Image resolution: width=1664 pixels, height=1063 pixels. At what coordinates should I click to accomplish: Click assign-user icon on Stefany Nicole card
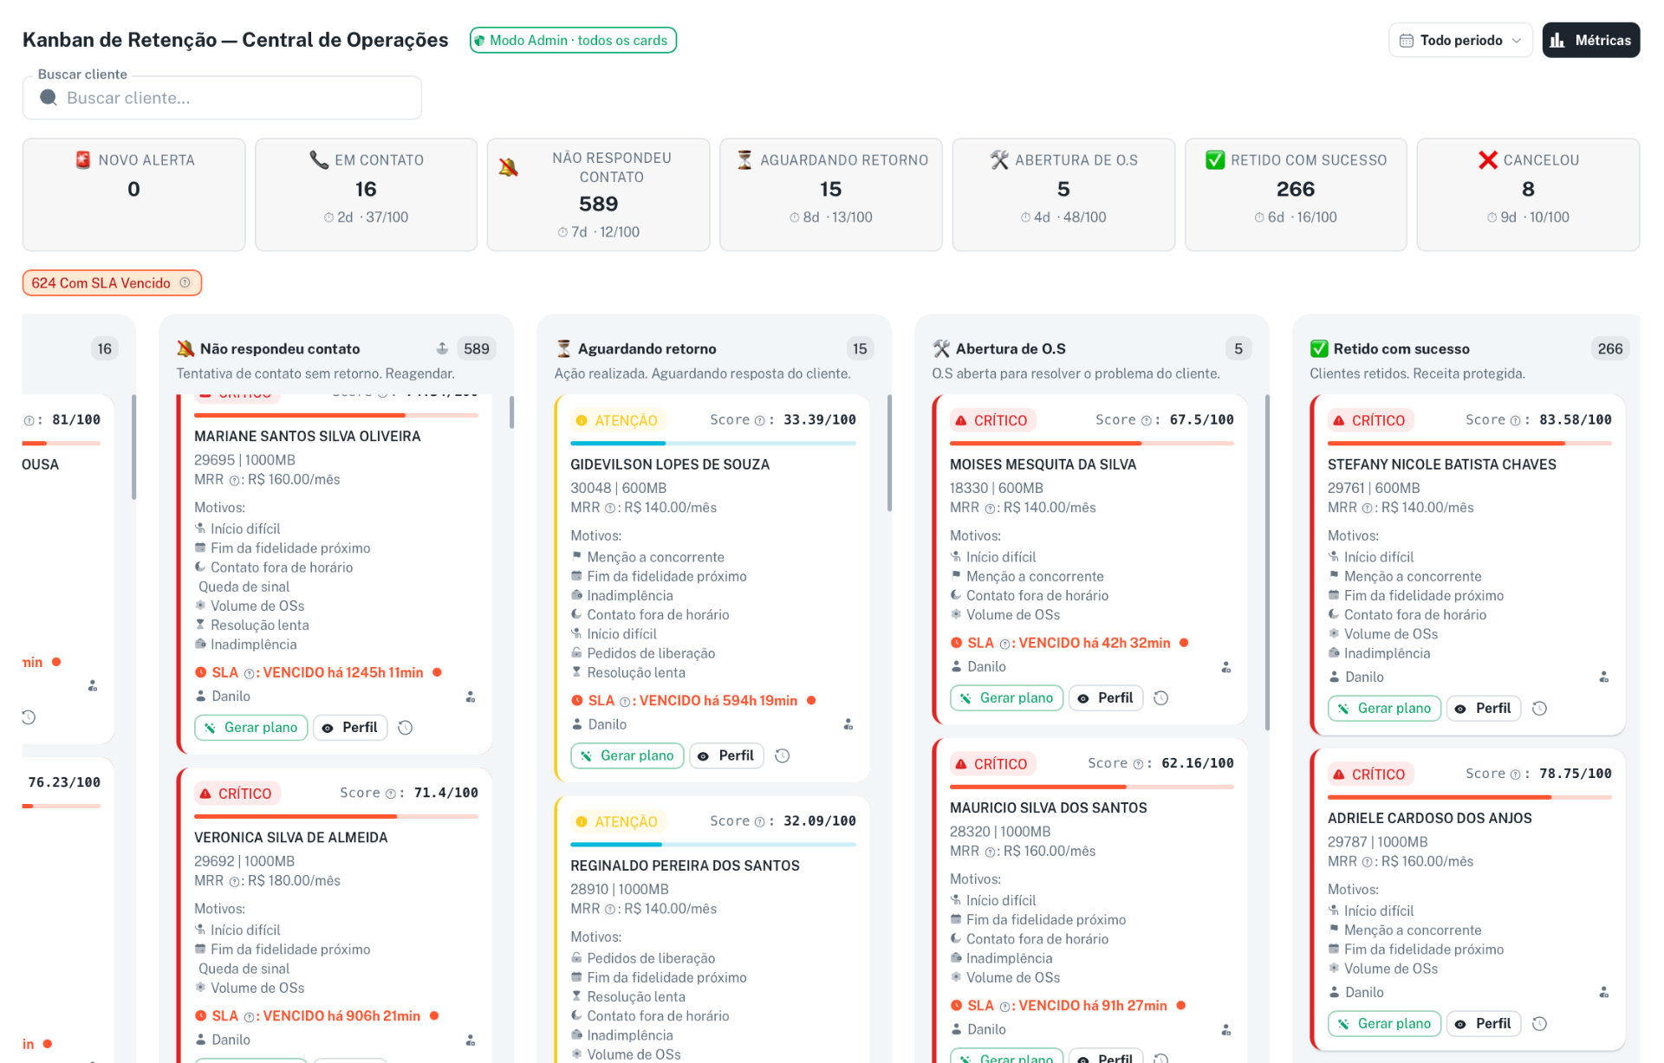(x=1604, y=677)
